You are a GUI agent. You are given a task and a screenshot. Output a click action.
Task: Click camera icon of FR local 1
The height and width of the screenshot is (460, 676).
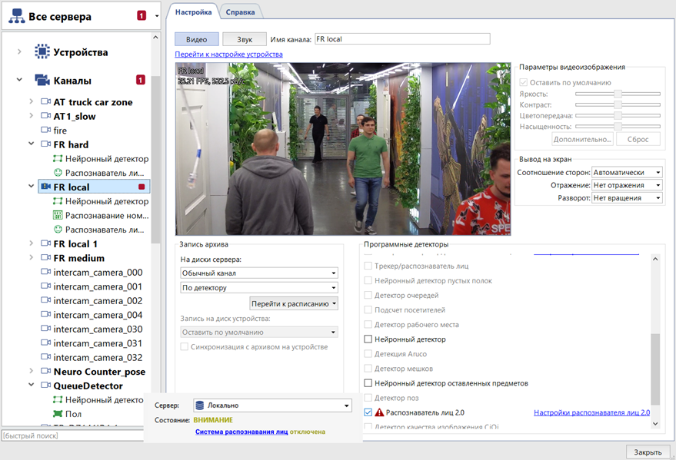pyautogui.click(x=45, y=243)
